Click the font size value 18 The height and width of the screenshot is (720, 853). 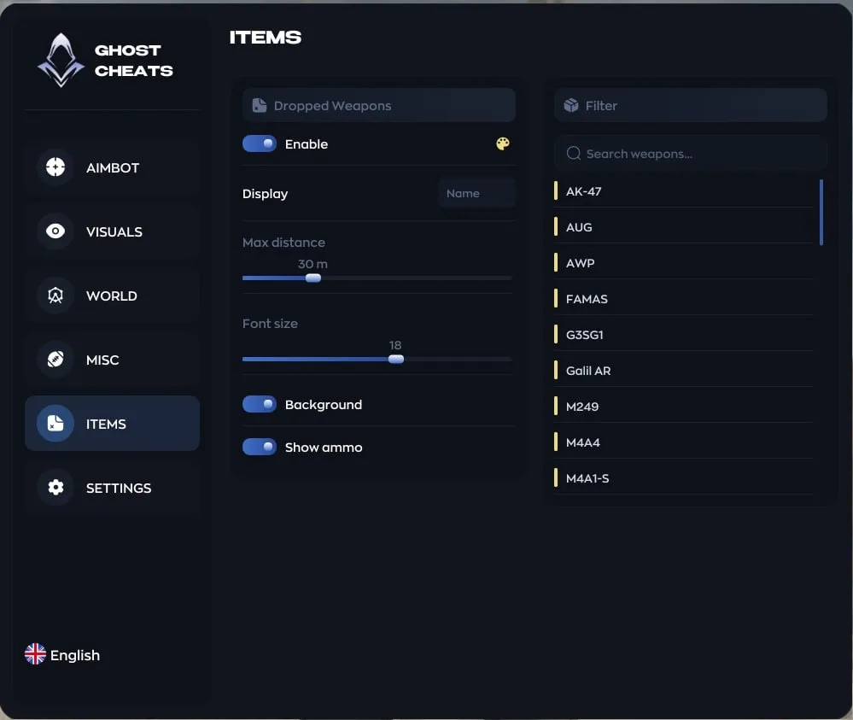pyautogui.click(x=395, y=345)
